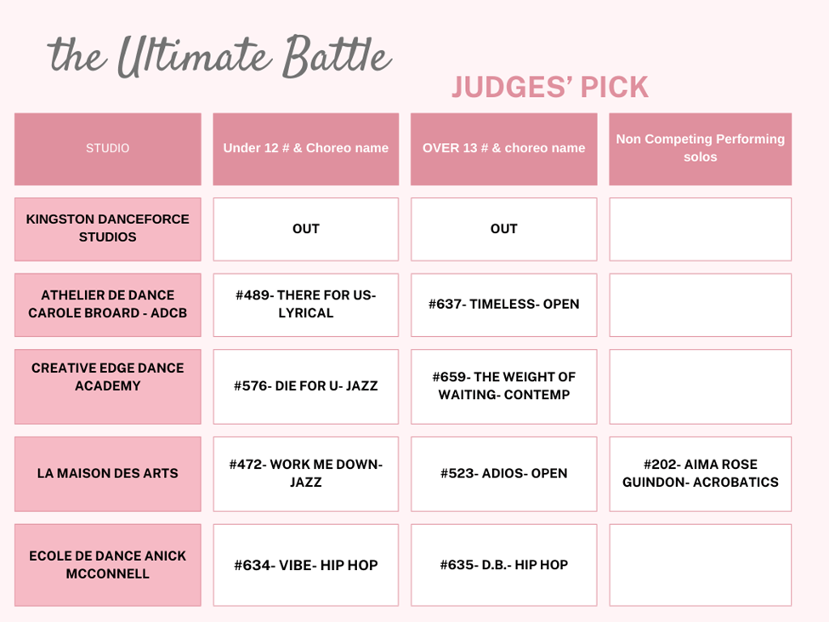Select the Ecole de Dance Anick McConnell cell

[x=108, y=564]
